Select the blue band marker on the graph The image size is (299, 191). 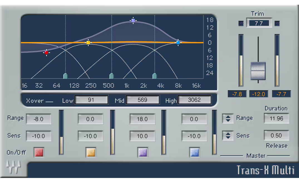coord(178,42)
